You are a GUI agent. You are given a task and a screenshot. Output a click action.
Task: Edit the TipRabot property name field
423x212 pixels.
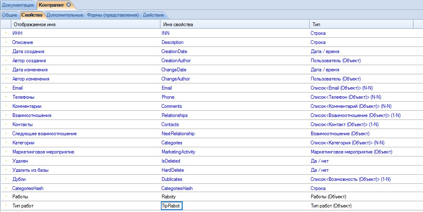(172, 206)
